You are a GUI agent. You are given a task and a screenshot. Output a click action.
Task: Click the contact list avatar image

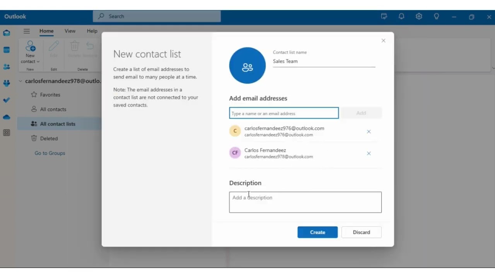coord(247,66)
